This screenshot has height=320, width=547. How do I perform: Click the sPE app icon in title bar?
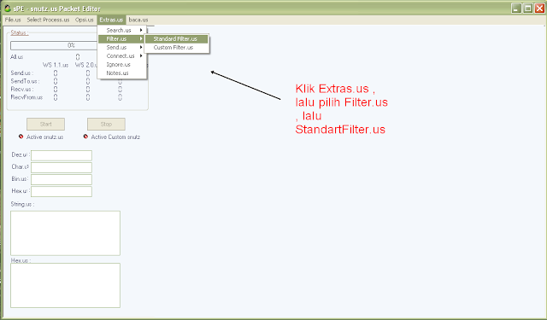coord(8,8)
